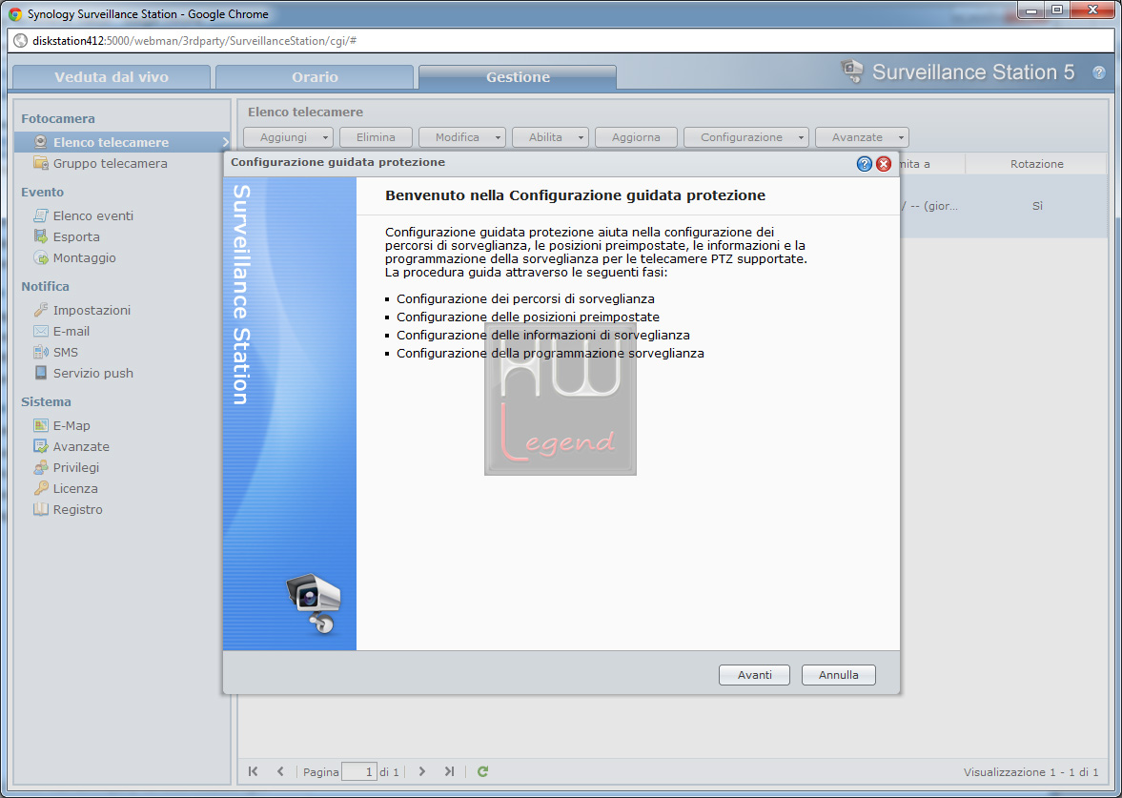Expand the Aggiungi dropdown button
The image size is (1122, 798).
tap(289, 136)
